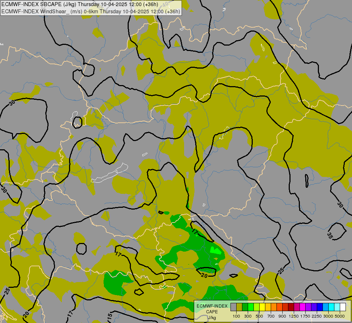
Task: Click the WindShear 0-6km title line
Action: [x=91, y=11]
